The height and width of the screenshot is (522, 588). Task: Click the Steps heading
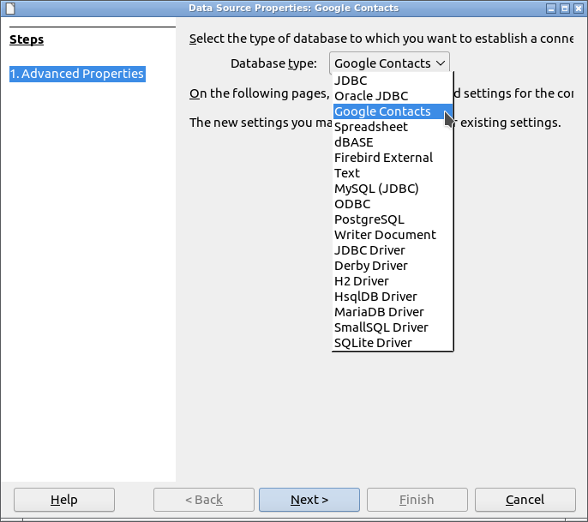27,39
